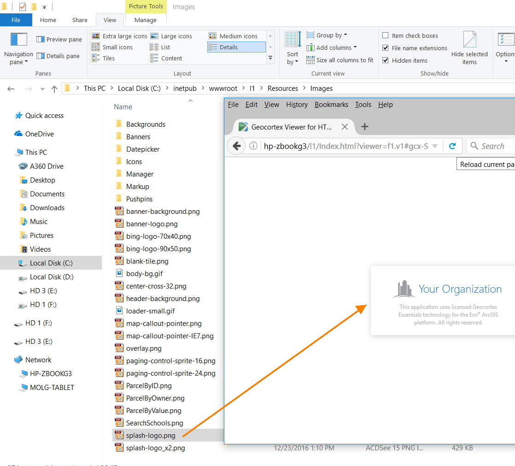515x466 pixels.
Task: Open the Group by dropdown
Action: (x=327, y=35)
